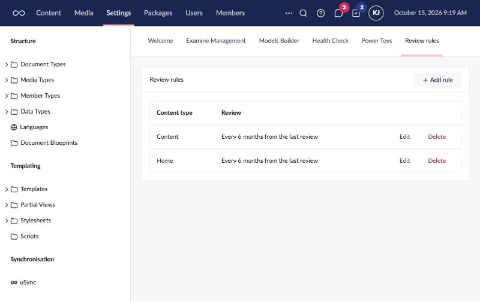Switch to the Models Builder tab
The width and height of the screenshot is (480, 301).
279,40
